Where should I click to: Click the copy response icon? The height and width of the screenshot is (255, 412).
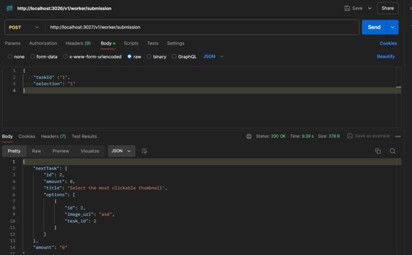pyautogui.click(x=378, y=151)
